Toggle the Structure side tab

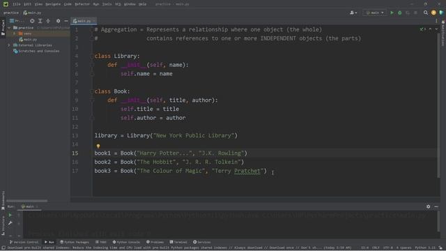click(x=3, y=225)
